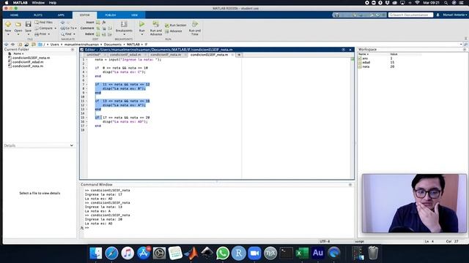The height and width of the screenshot is (263, 469).
Task: Open Workspace panel actions menu
Action: tap(465, 50)
